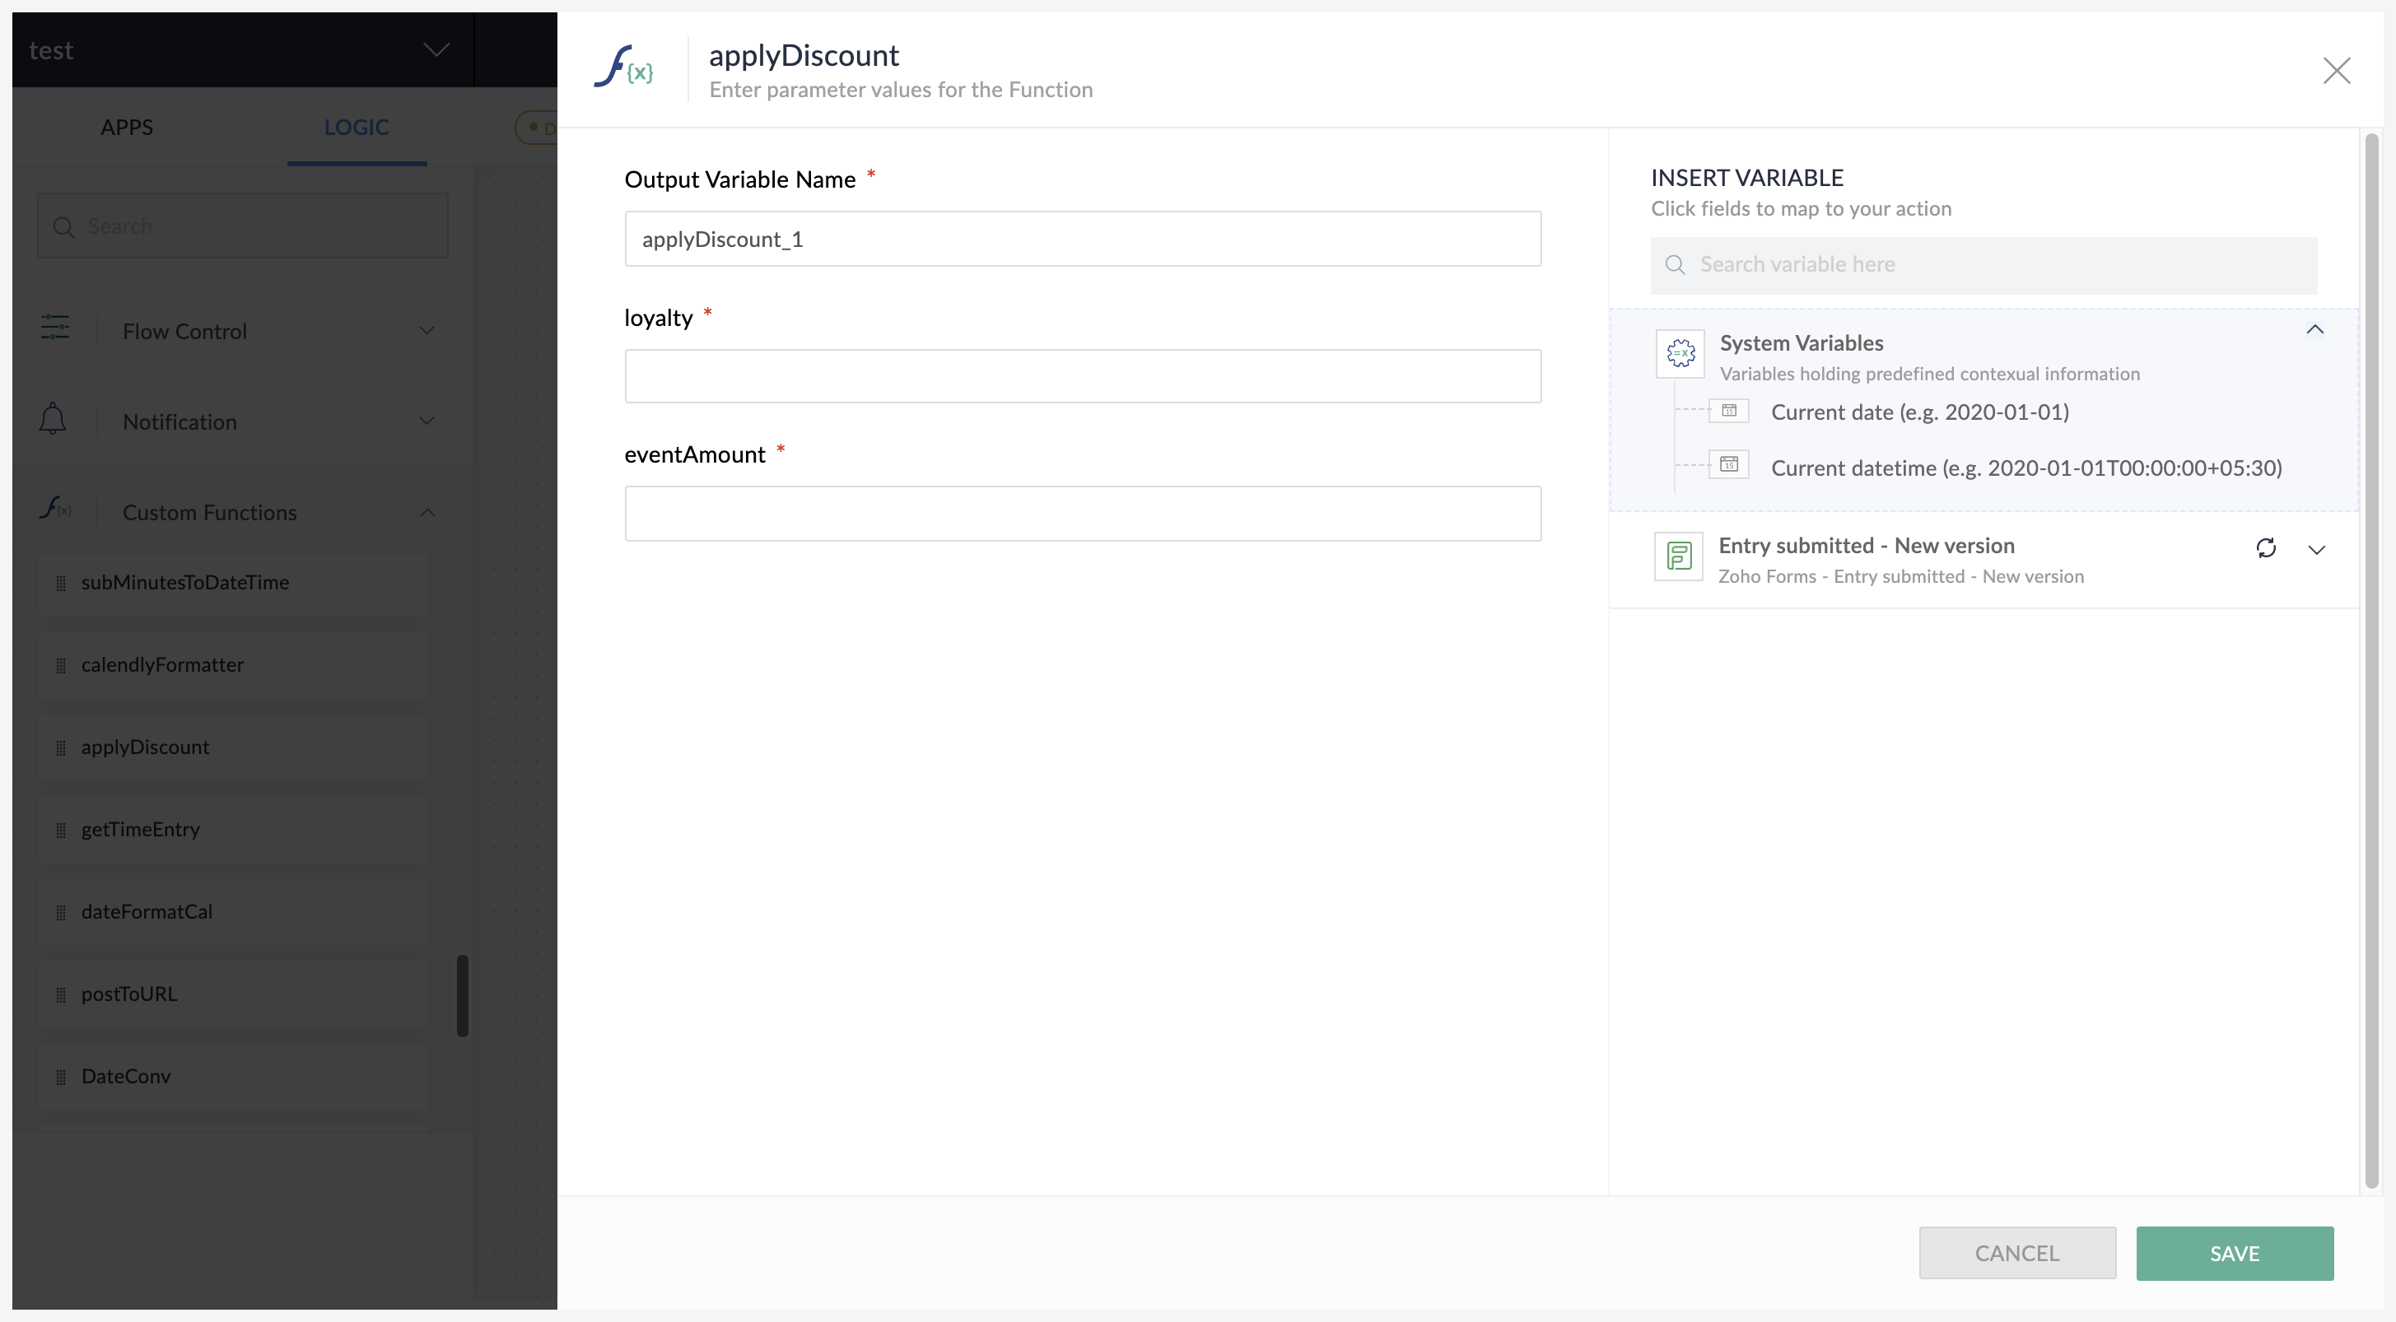This screenshot has width=2396, height=1322.
Task: Click the Flow Control sliders icon
Action: (55, 329)
